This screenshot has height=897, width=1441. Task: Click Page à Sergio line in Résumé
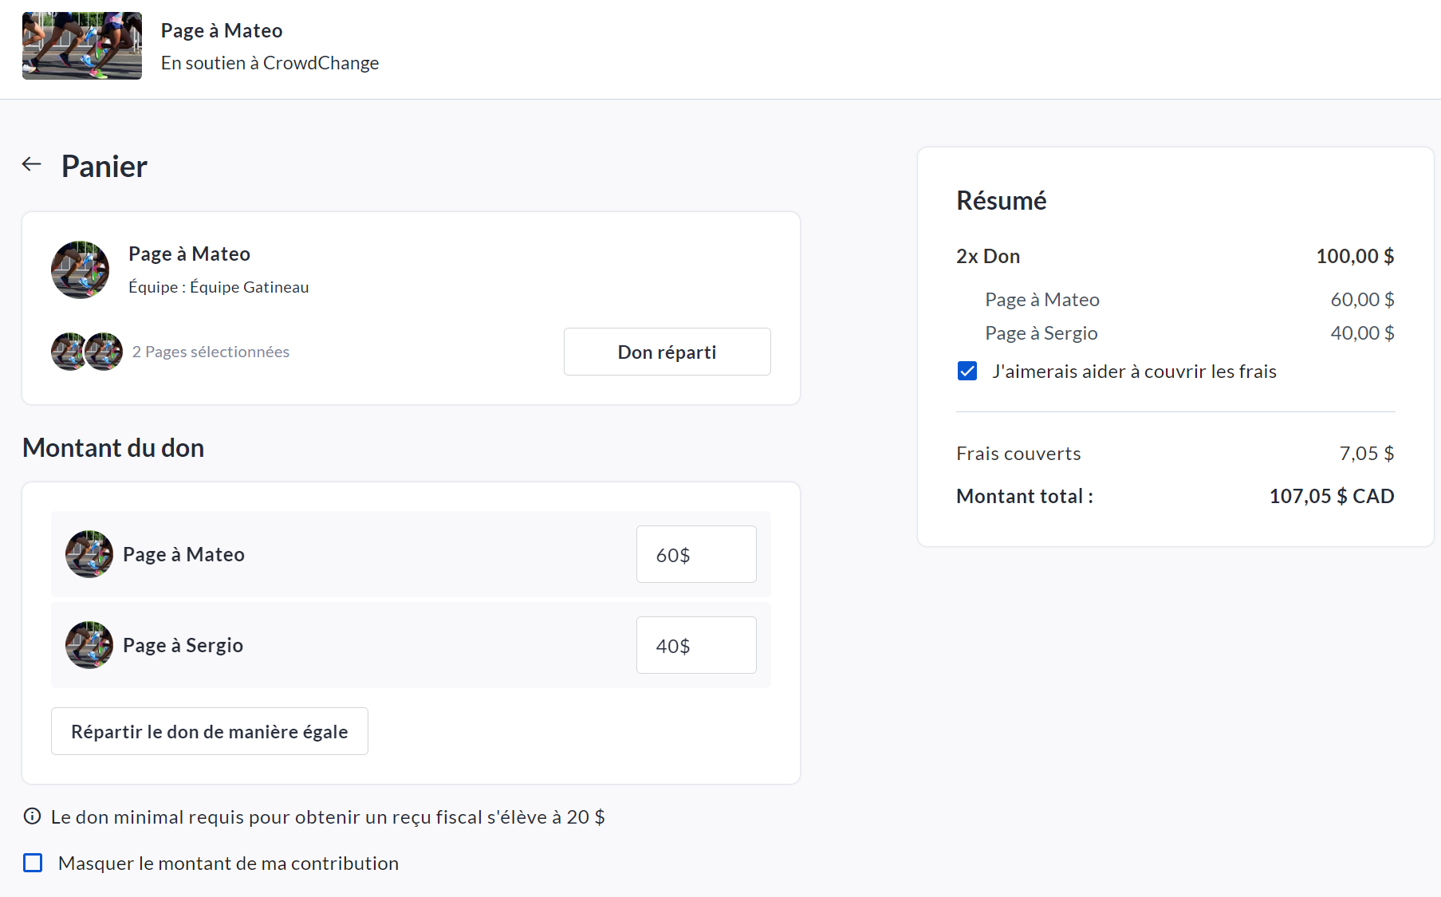click(x=1041, y=333)
